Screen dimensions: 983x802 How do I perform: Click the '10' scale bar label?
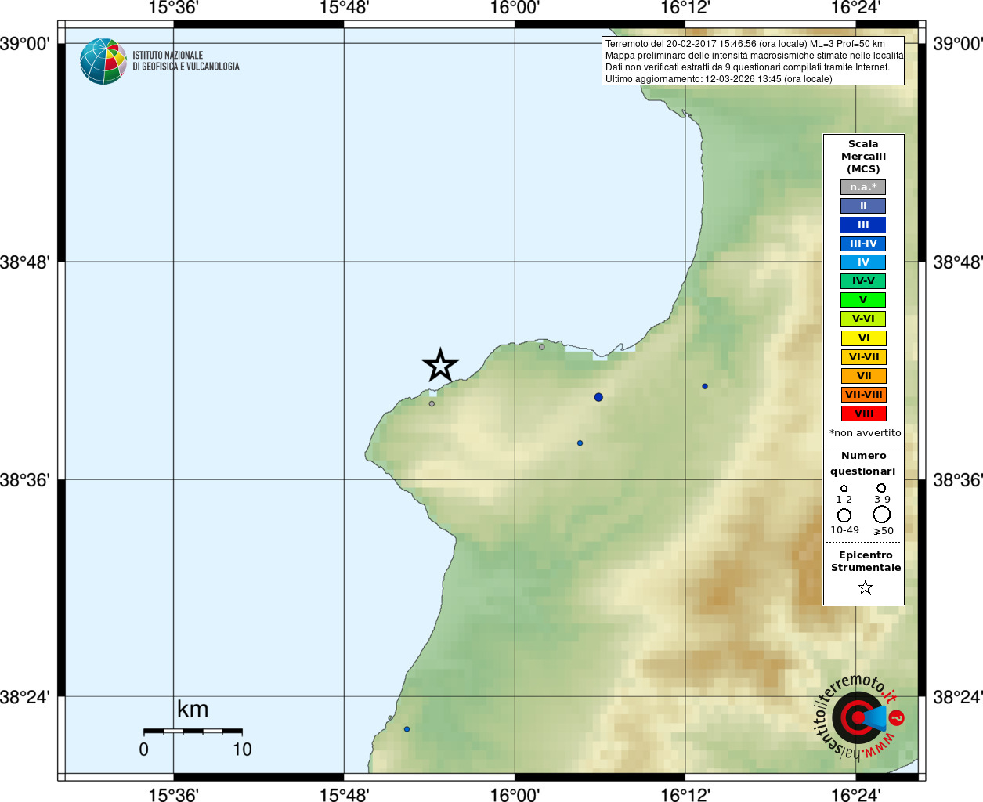(242, 750)
